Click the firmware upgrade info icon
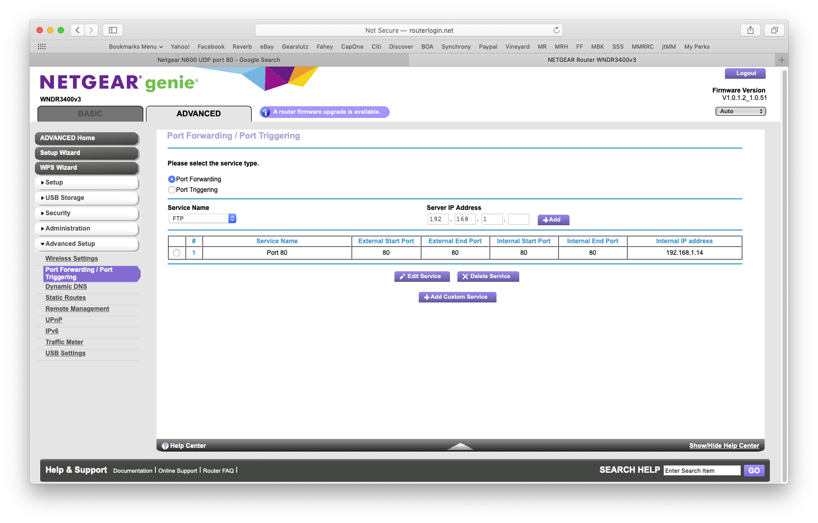The height and width of the screenshot is (523, 818). click(x=266, y=112)
